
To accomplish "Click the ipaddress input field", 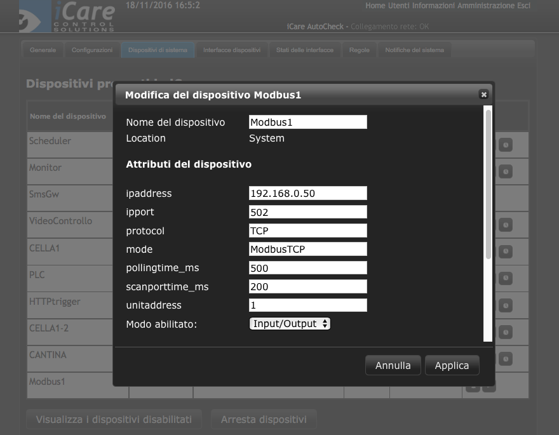I will click(308, 193).
